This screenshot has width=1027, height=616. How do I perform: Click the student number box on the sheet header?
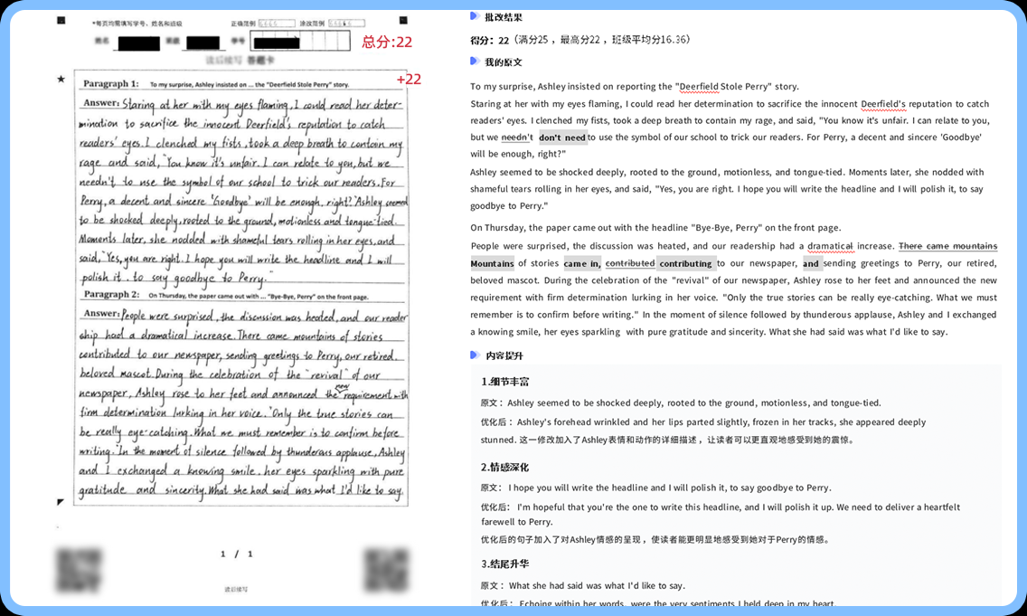[x=301, y=42]
